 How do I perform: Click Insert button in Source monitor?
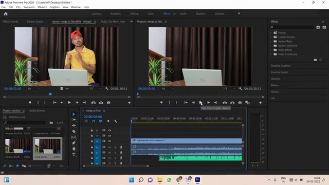[94, 103]
